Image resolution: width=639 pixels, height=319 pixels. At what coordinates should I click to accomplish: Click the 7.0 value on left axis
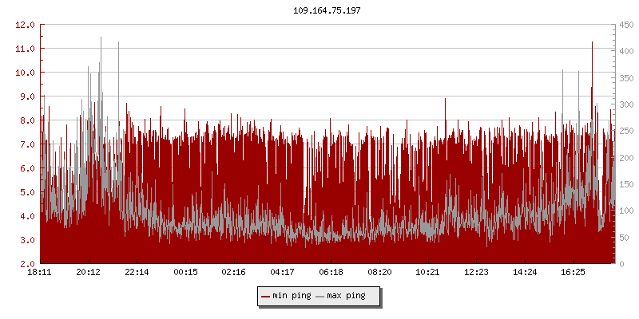click(27, 144)
